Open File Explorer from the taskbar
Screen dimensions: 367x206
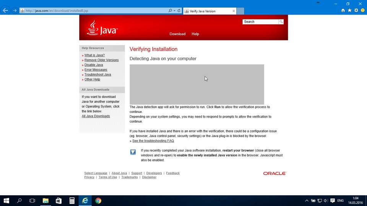(45, 201)
